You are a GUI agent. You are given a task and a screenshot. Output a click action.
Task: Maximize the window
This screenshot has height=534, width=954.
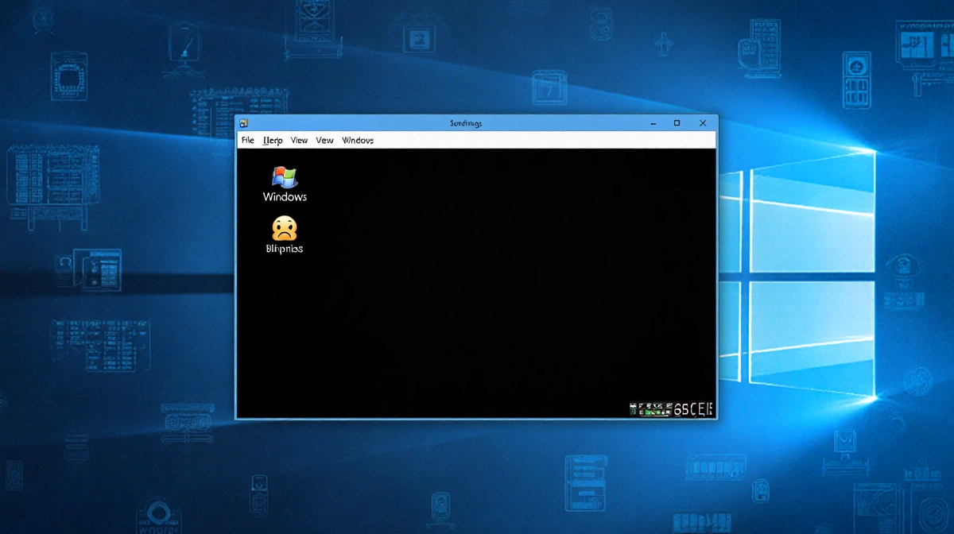pyautogui.click(x=677, y=123)
